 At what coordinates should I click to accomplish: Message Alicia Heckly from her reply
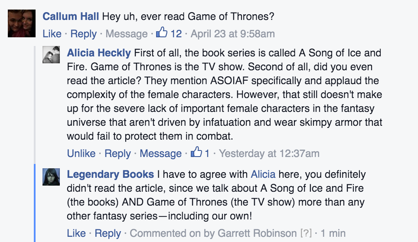pos(160,154)
